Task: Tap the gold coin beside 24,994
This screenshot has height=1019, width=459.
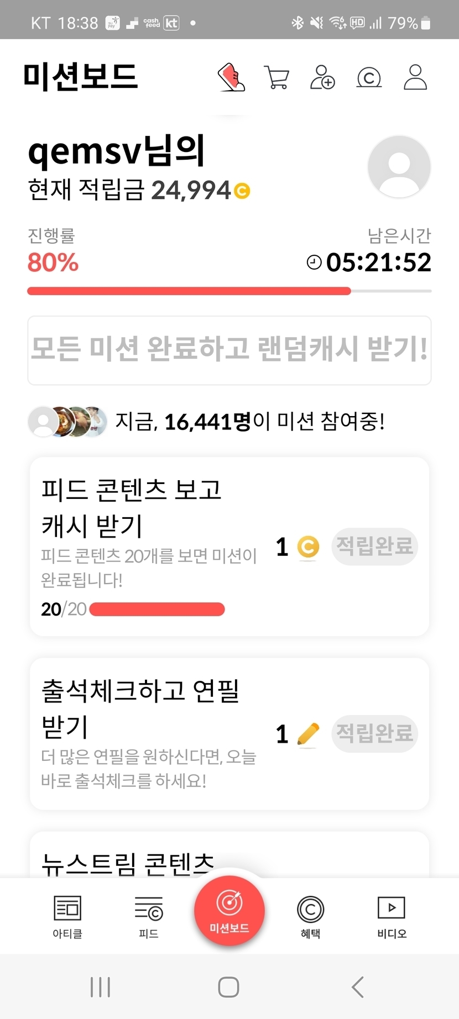Action: 242,191
